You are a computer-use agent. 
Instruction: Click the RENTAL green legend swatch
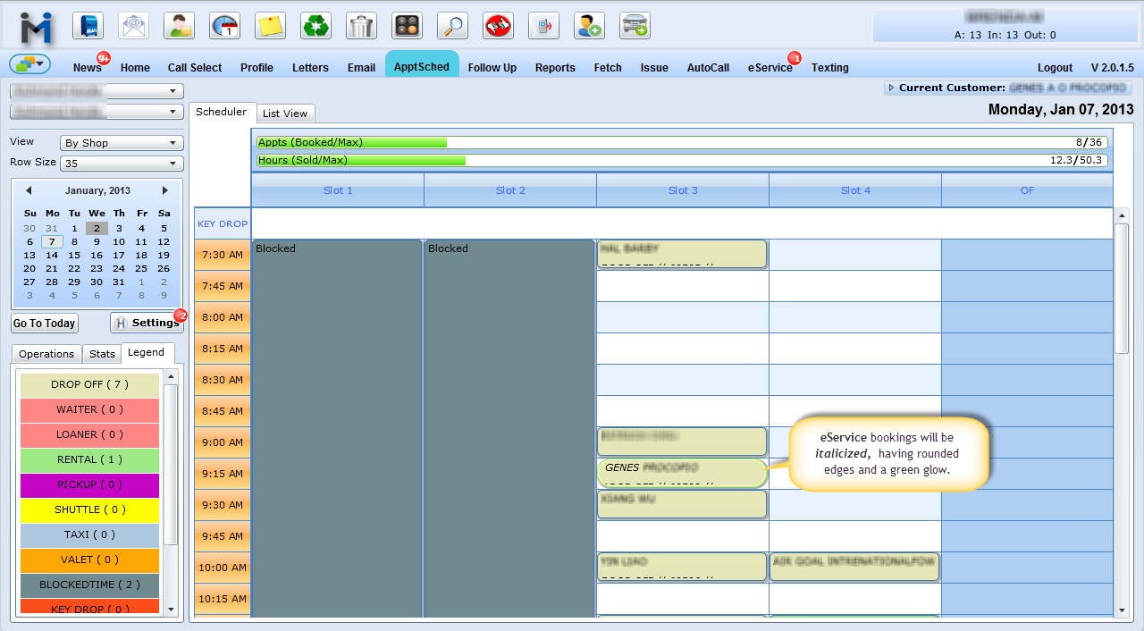pyautogui.click(x=89, y=459)
